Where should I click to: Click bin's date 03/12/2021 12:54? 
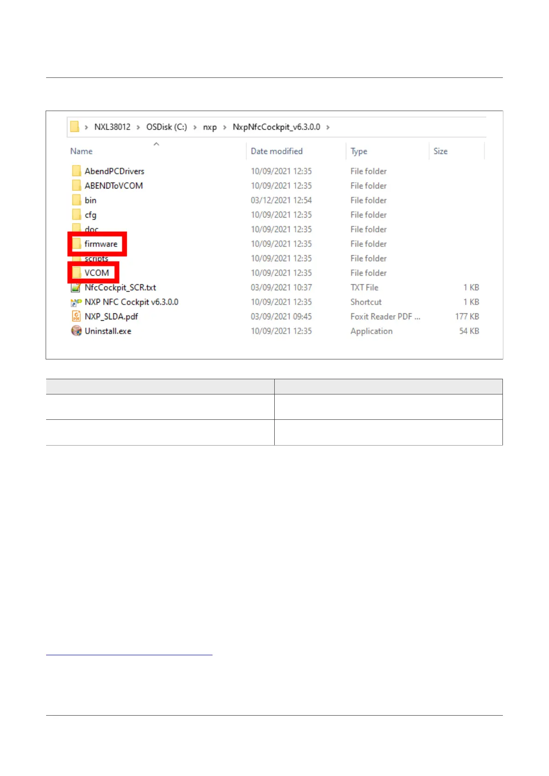[x=281, y=200]
